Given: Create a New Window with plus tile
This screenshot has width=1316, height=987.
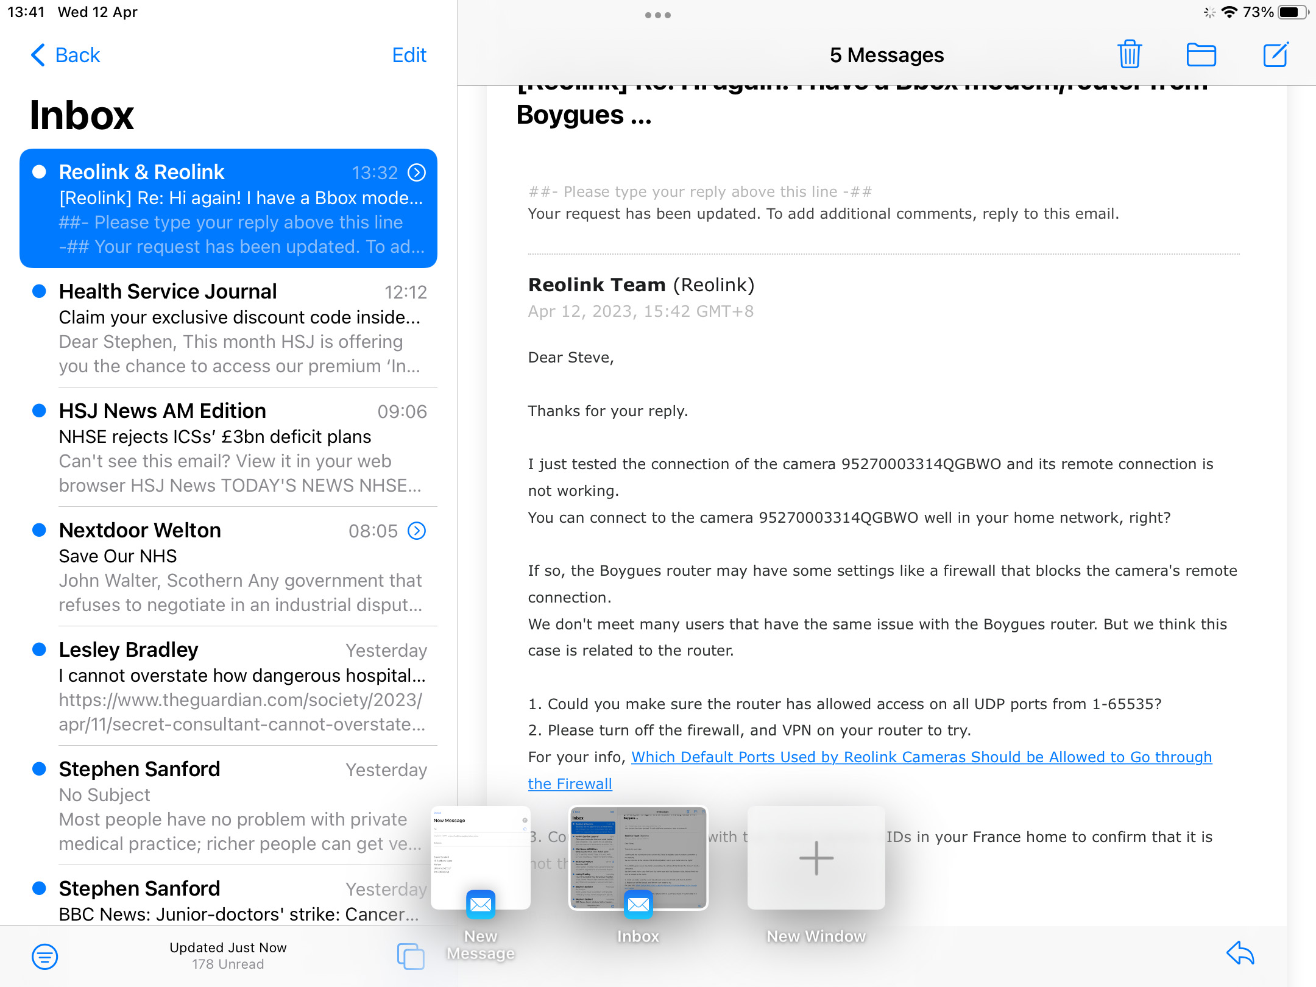Looking at the screenshot, I should [816, 858].
